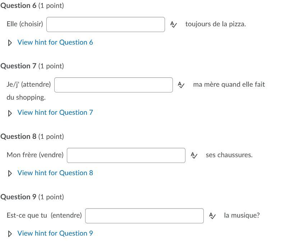
Task: Click spellcheck icon beside Question 9 field
Action: (x=212, y=216)
